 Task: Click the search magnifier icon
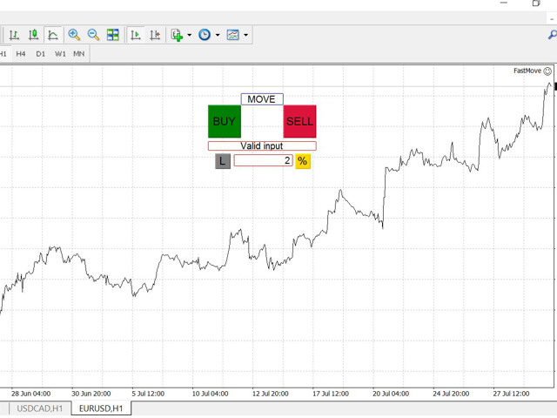coord(552,35)
